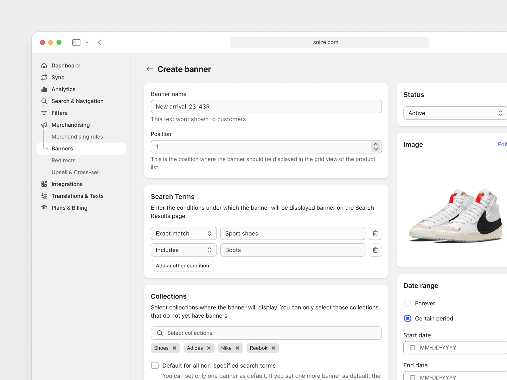Image resolution: width=507 pixels, height=380 pixels.
Task: Expand the Includes condition dropdown
Action: point(183,250)
